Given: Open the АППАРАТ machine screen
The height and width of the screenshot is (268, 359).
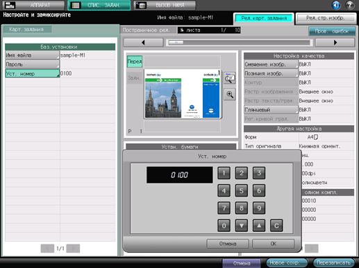Looking at the screenshot, I should (33, 5).
